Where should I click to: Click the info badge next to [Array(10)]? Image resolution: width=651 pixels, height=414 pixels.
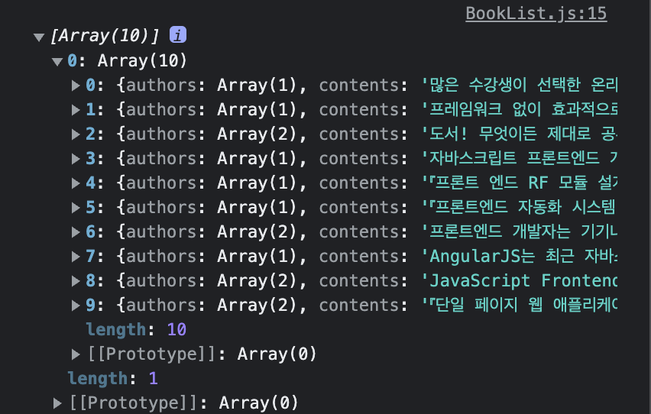[178, 35]
